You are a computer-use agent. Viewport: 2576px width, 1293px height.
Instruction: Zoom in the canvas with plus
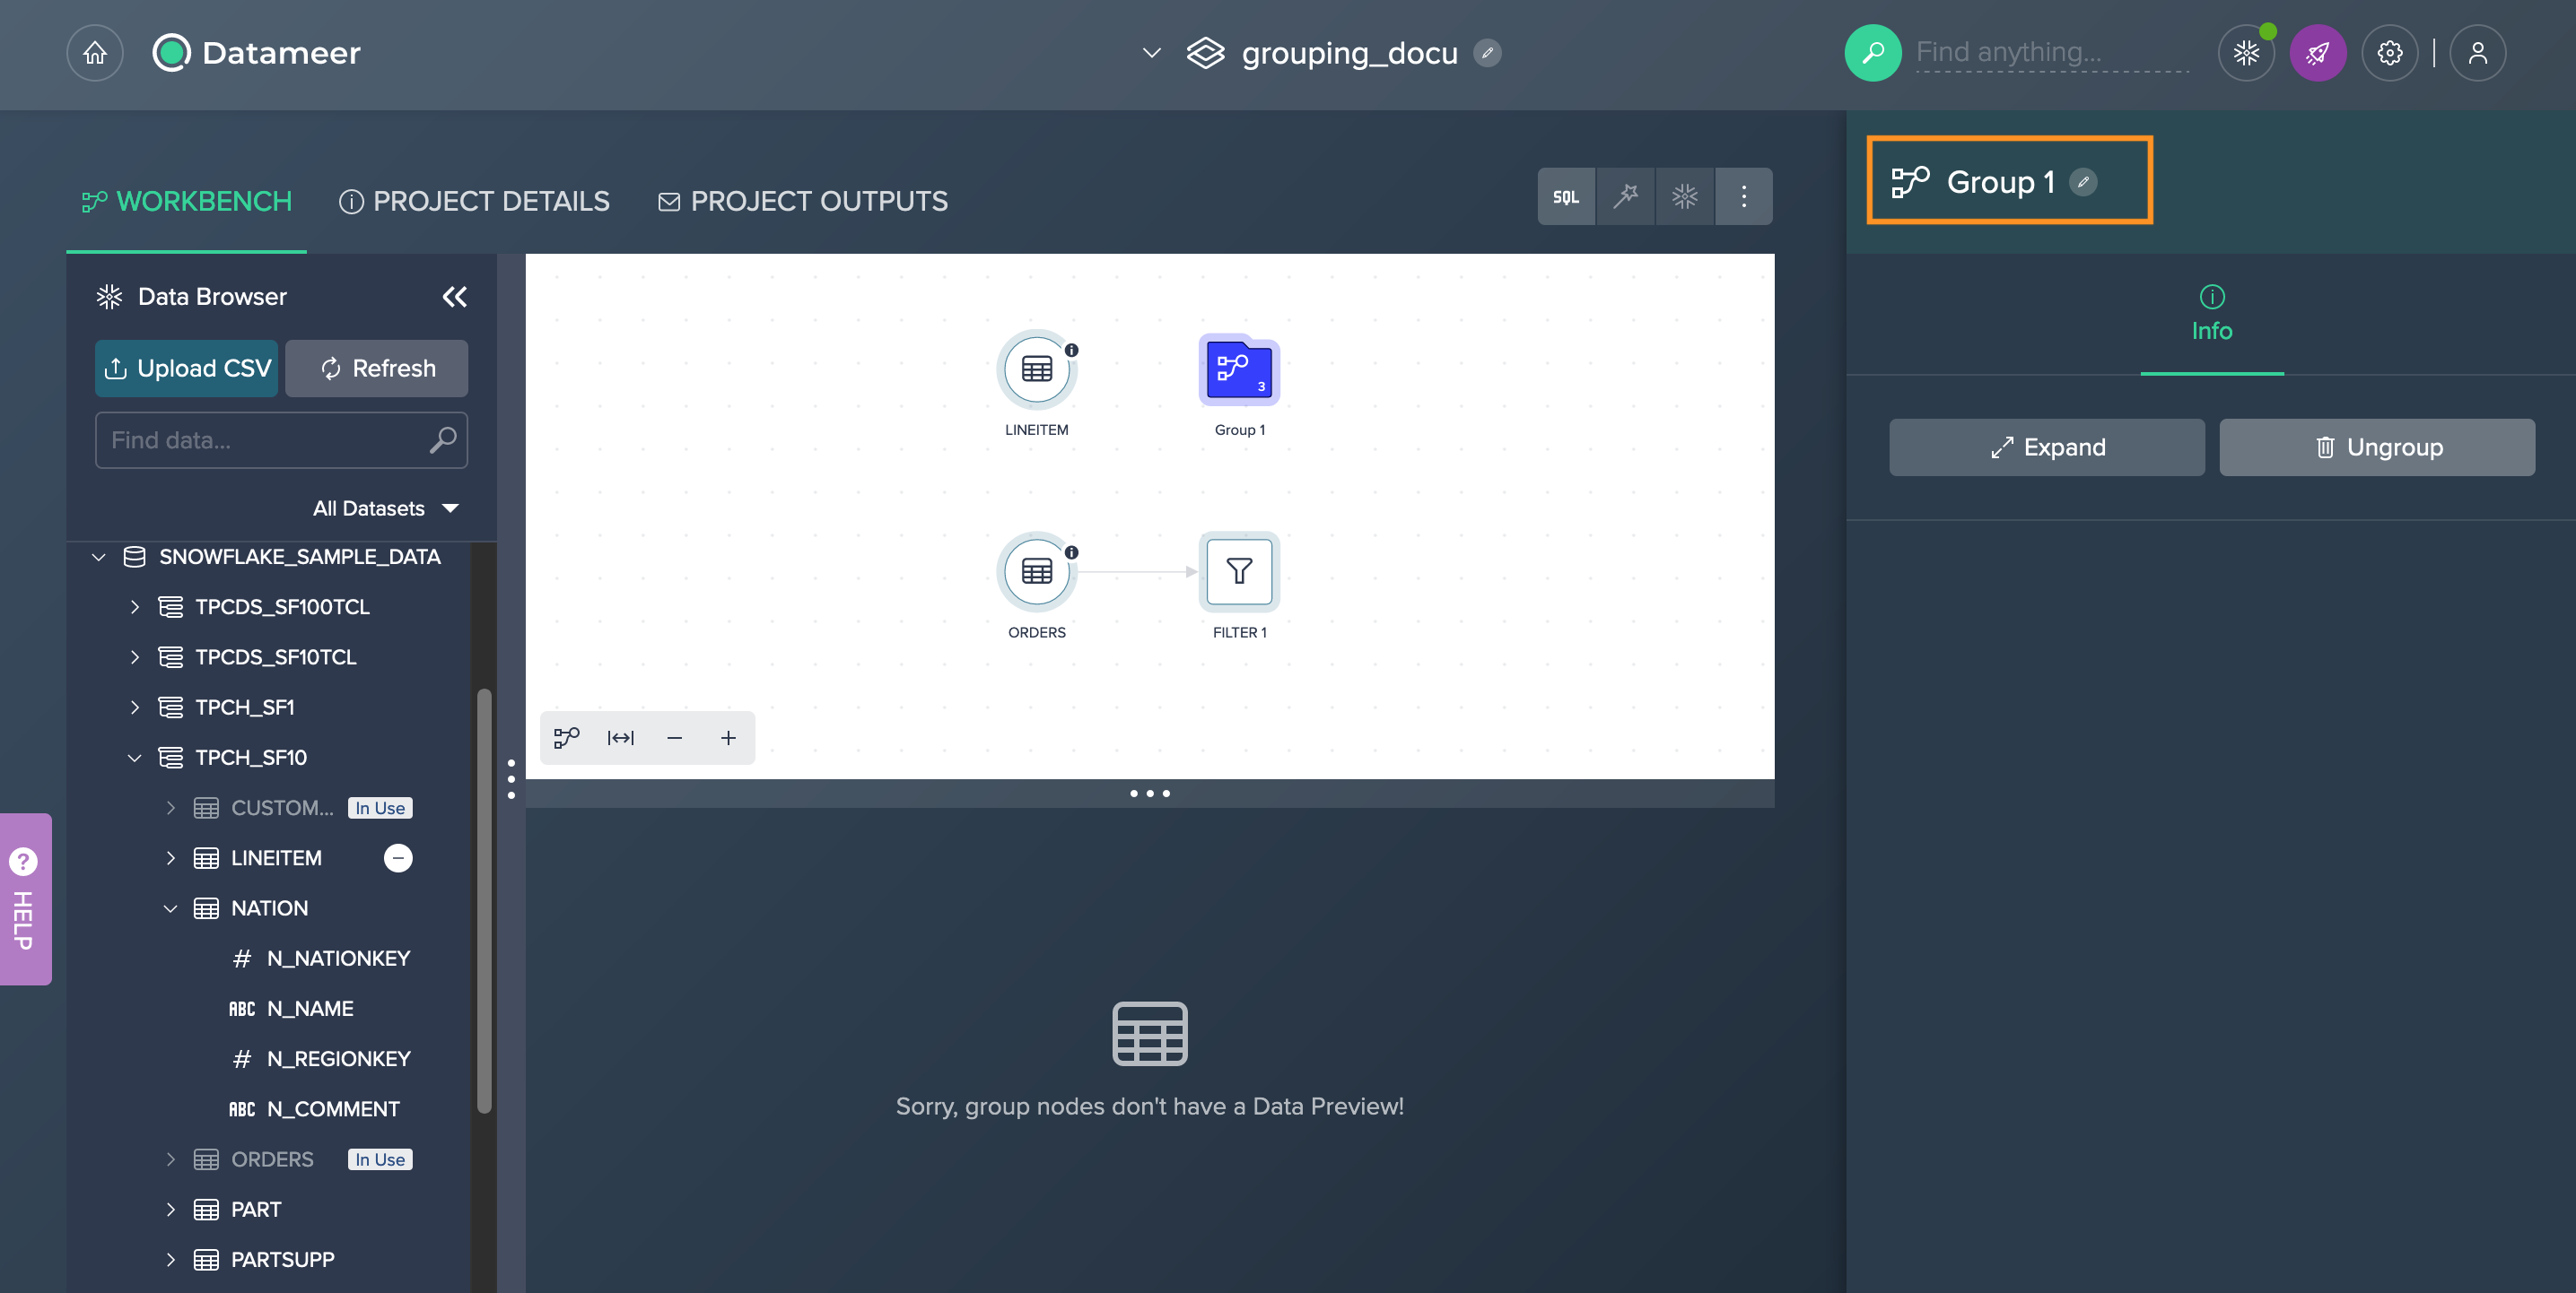pos(728,737)
